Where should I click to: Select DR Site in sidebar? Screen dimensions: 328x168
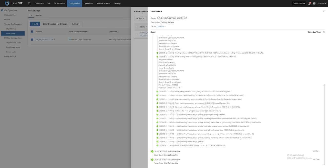pyautogui.click(x=7, y=19)
